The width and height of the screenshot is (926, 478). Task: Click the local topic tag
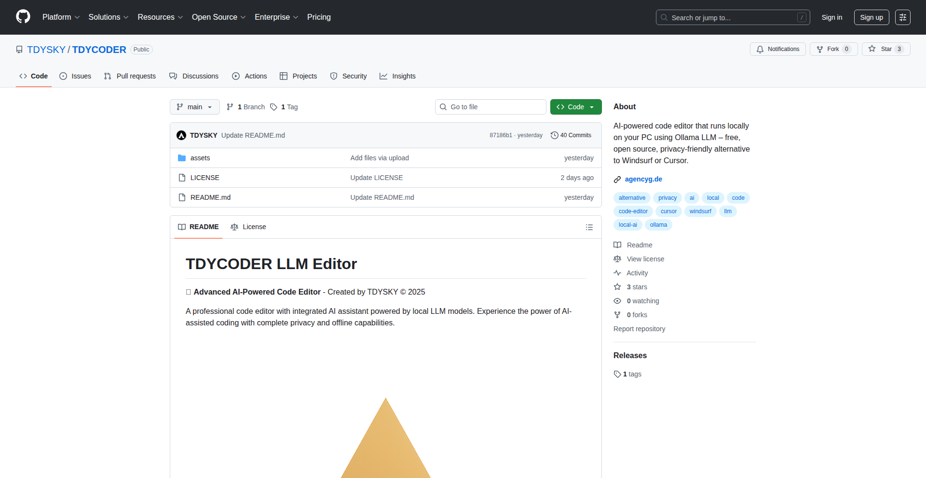(713, 198)
